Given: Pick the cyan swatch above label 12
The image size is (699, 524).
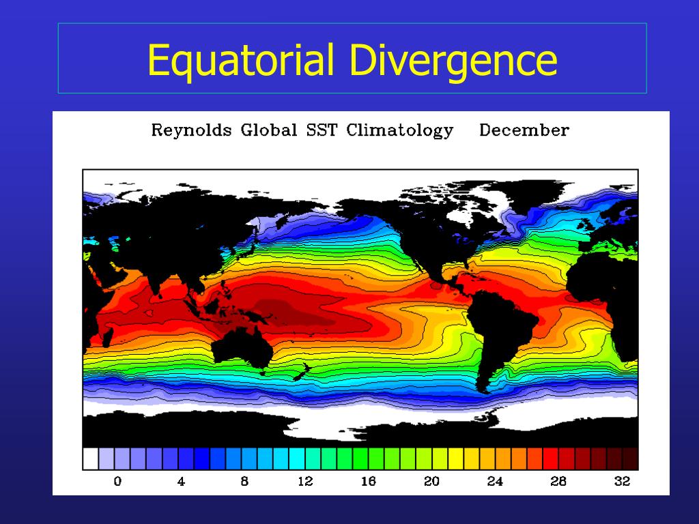Looking at the screenshot, I should click(296, 458).
